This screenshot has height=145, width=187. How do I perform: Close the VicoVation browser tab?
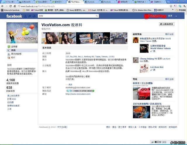pos(82,2)
